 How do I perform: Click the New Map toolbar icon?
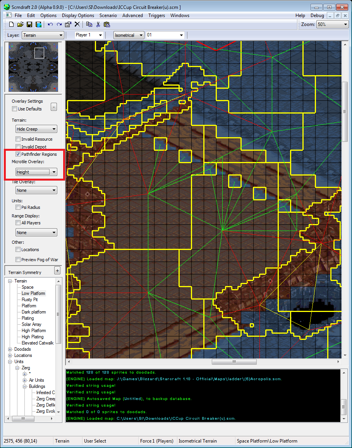click(11, 24)
